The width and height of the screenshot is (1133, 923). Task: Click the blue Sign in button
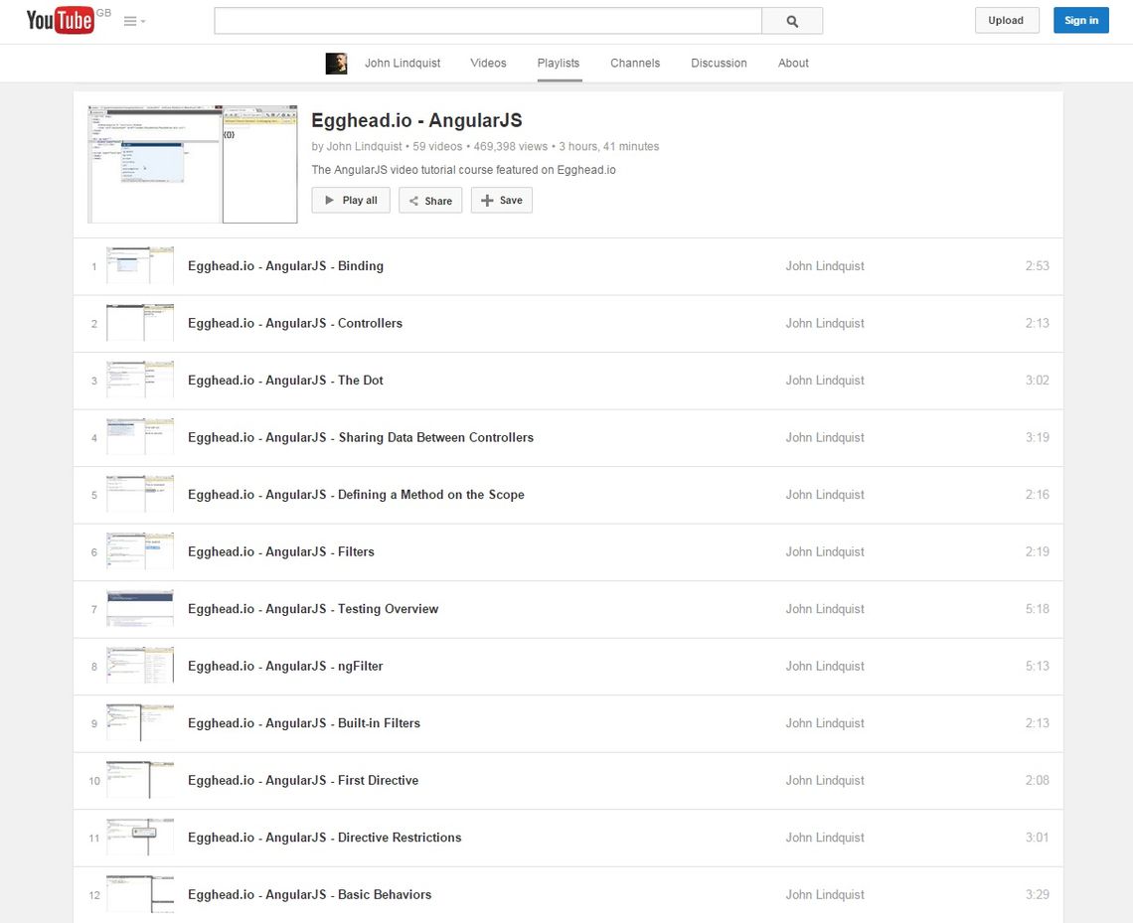1080,21
